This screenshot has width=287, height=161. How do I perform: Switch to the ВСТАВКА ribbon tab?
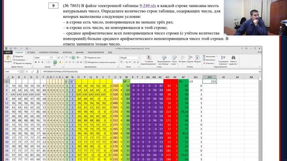[x=31, y=52]
